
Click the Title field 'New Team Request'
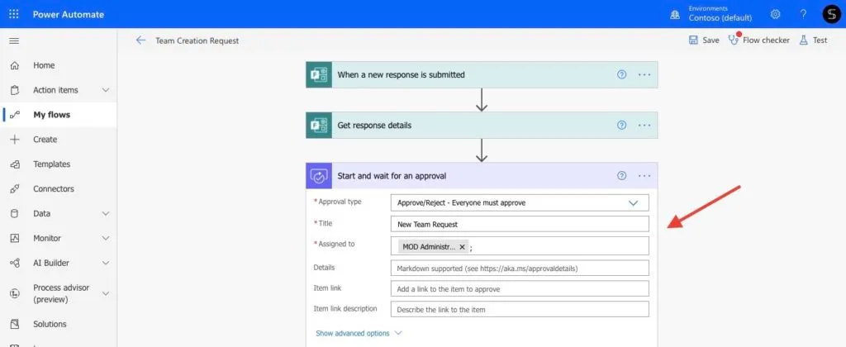pyautogui.click(x=520, y=224)
